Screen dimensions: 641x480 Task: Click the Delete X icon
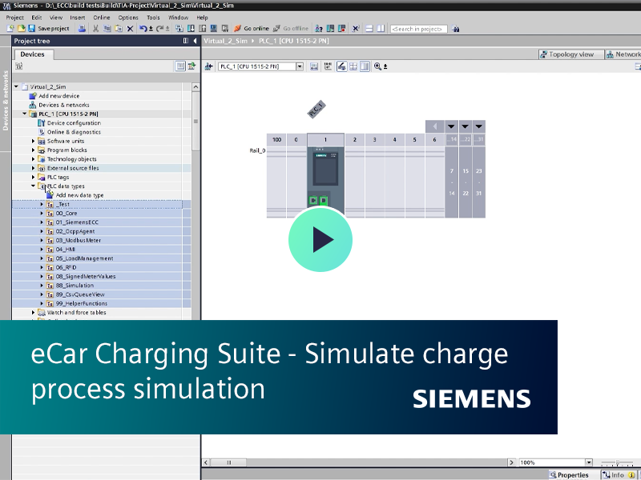(130, 29)
